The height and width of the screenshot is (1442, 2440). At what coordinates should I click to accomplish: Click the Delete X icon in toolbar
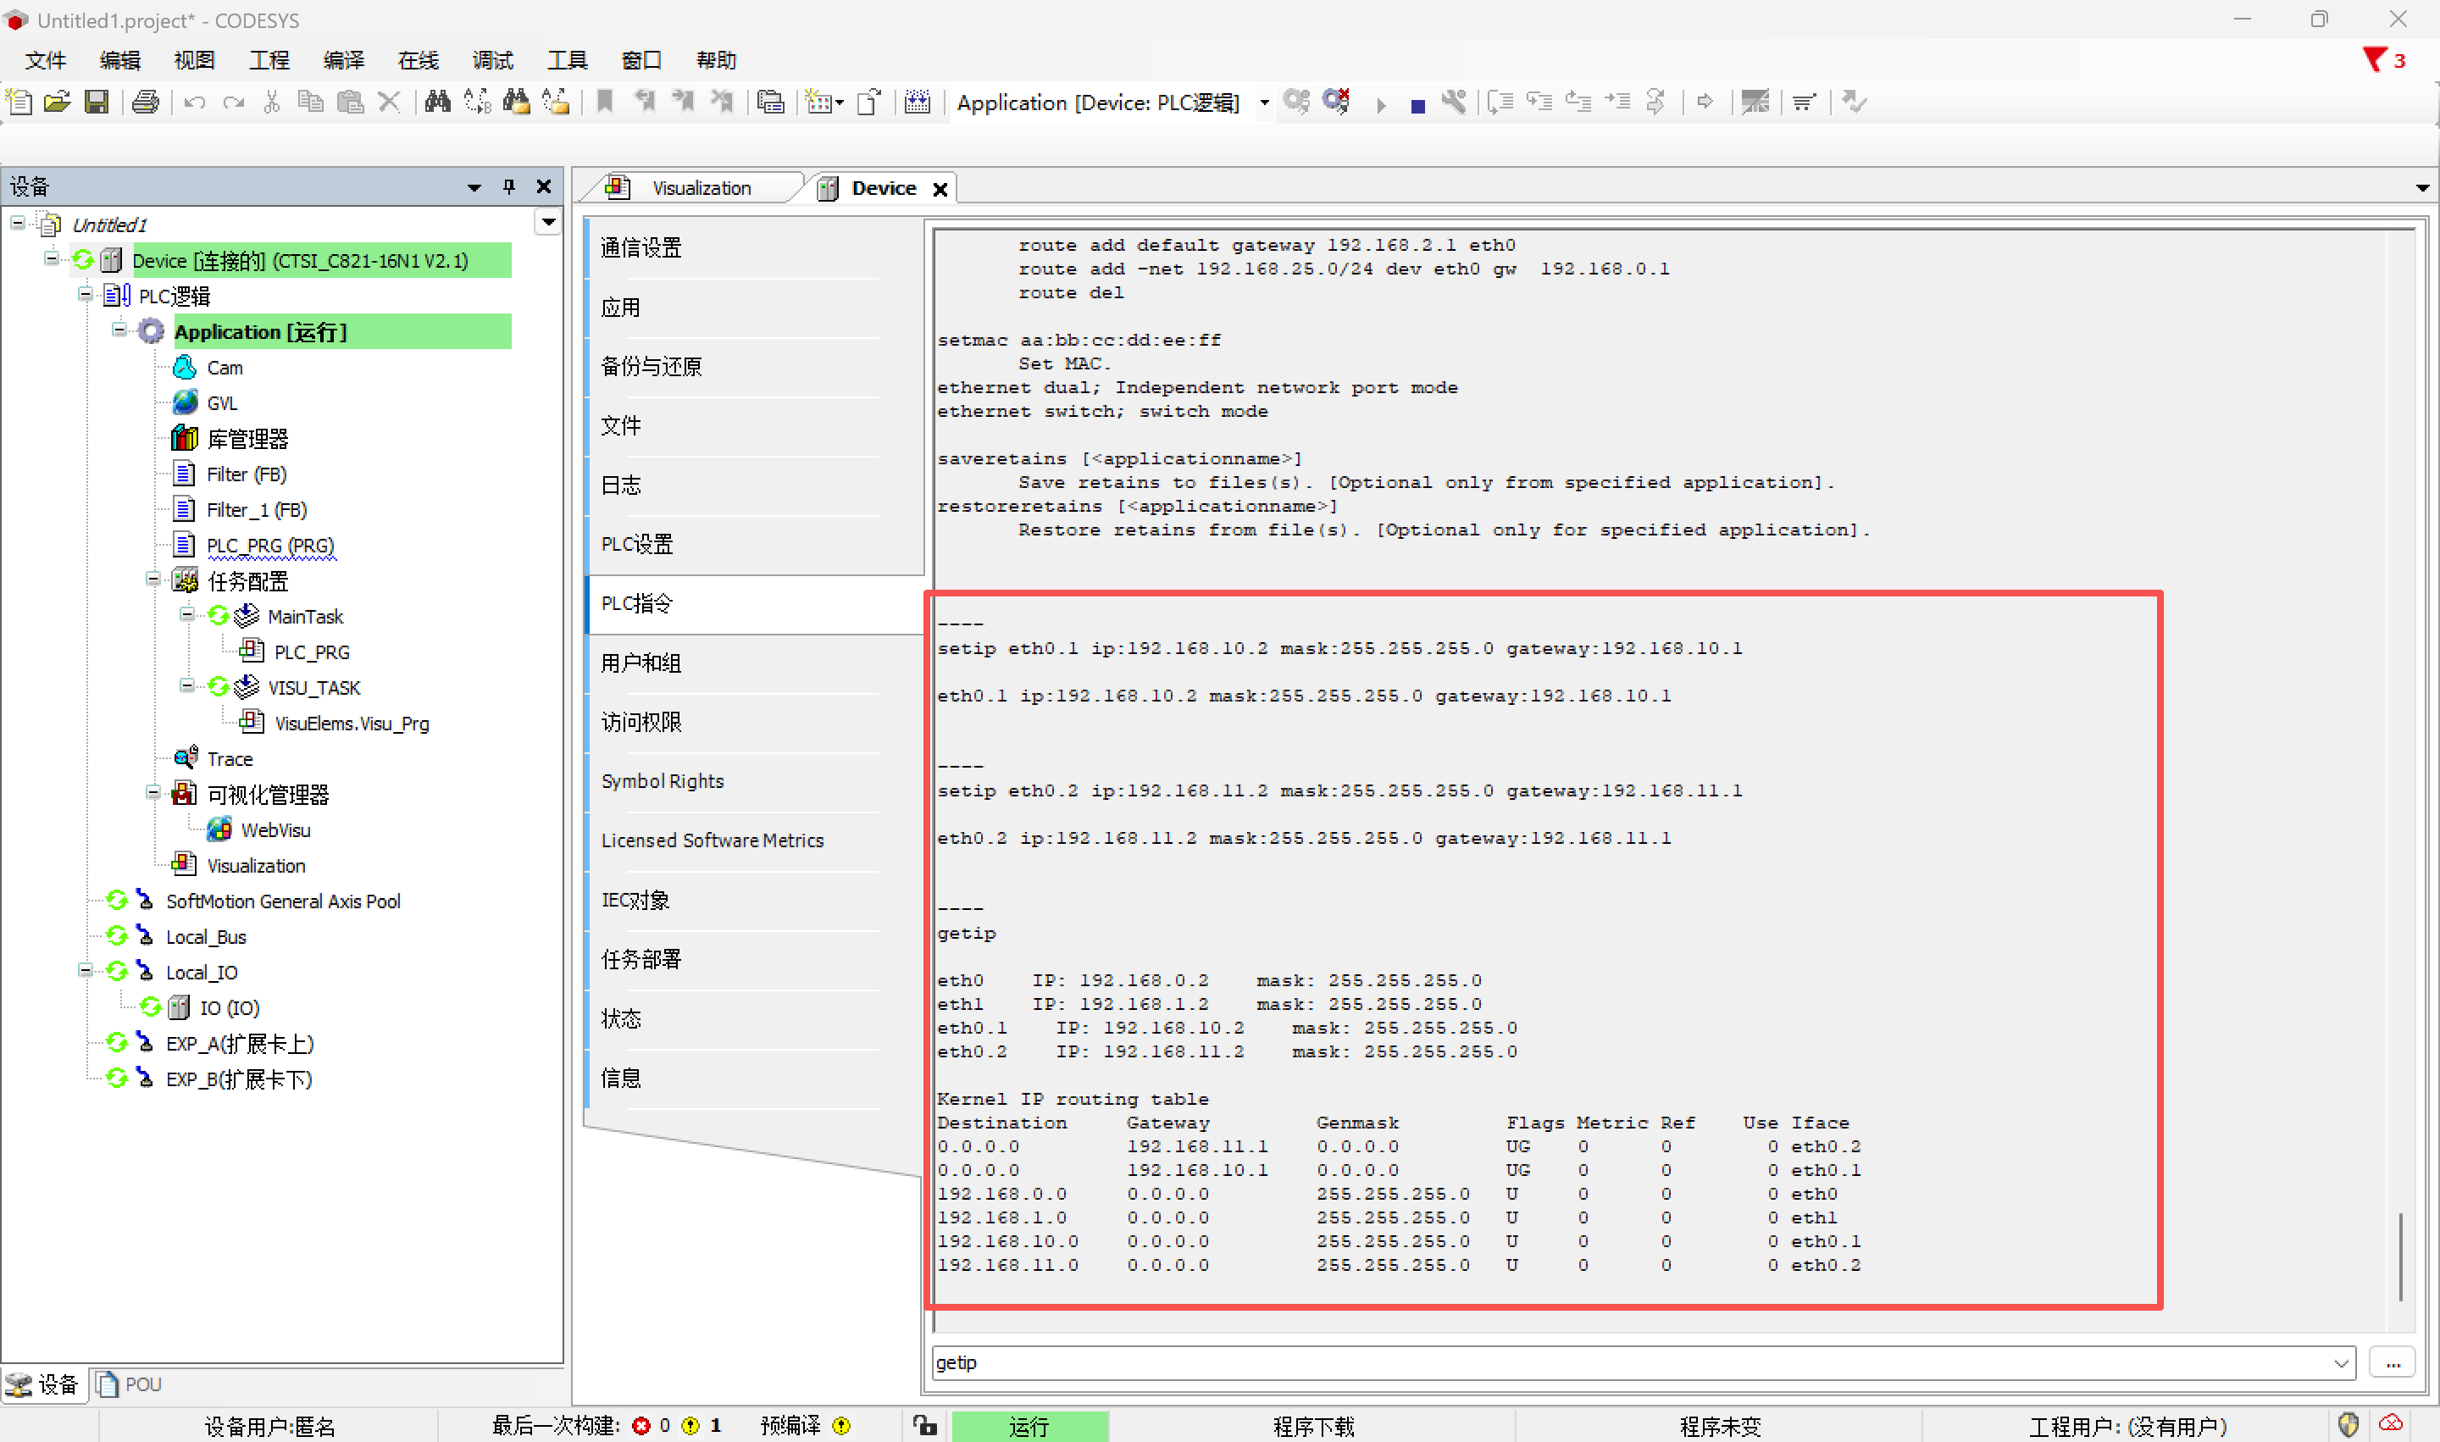click(x=389, y=101)
